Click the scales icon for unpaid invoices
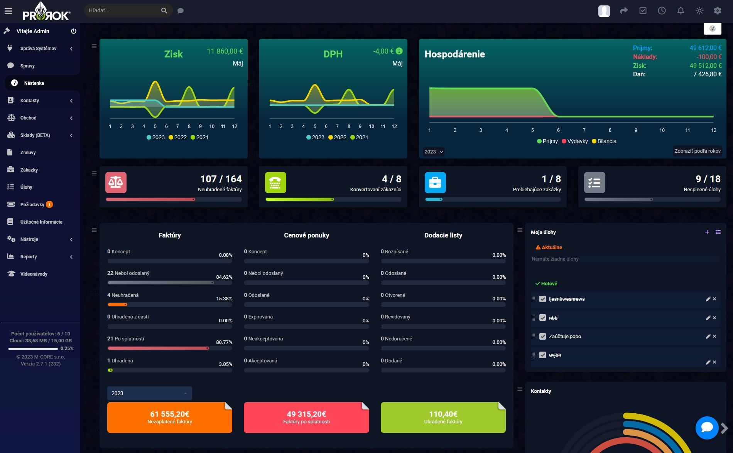Viewport: 733px width, 453px height. tap(116, 182)
